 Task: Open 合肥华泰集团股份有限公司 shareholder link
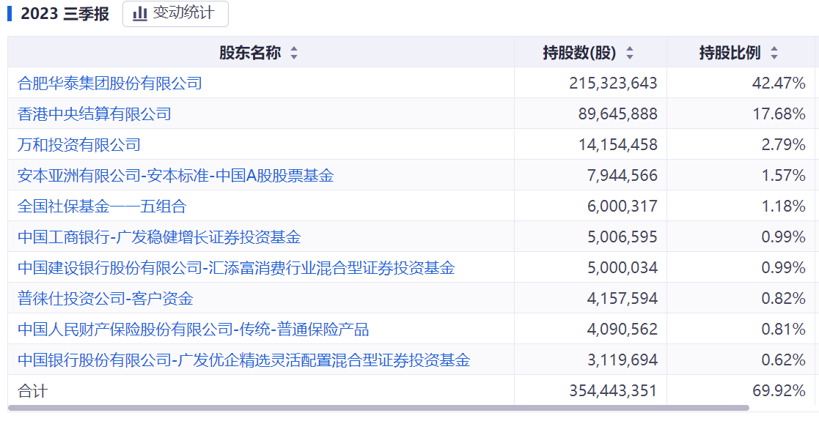point(110,83)
